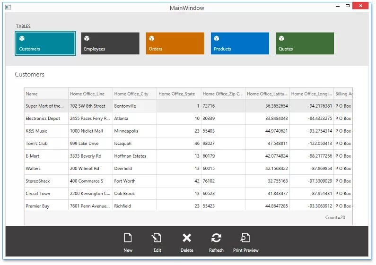The width and height of the screenshot is (376, 265).
Task: Select the 'Tom's Club' customer cell
Action: click(46, 143)
